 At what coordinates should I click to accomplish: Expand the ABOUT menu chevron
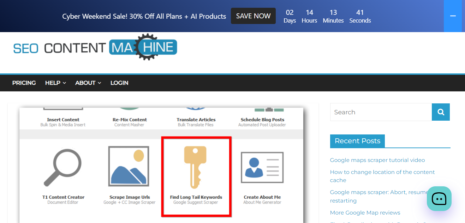click(x=100, y=83)
